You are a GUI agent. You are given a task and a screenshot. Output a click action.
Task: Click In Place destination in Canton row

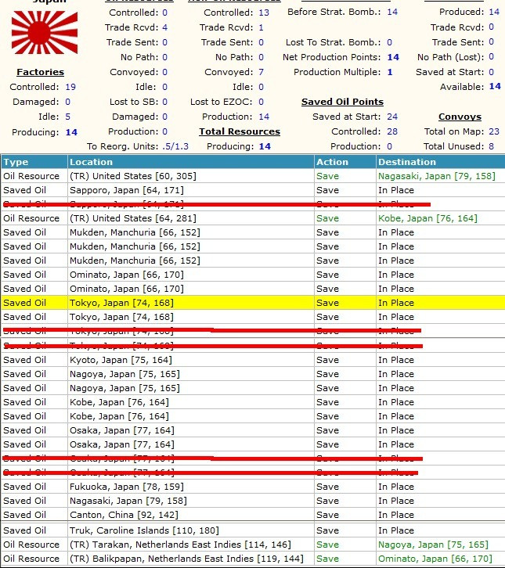(x=396, y=515)
